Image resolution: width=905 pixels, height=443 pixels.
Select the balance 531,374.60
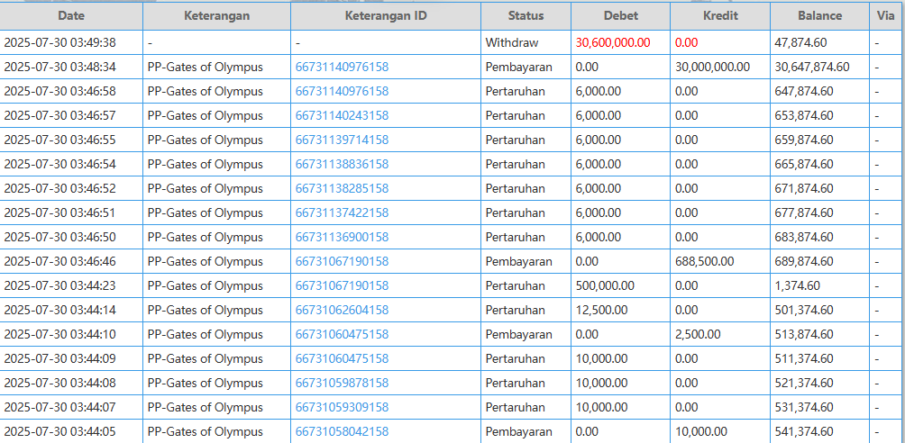pos(804,407)
